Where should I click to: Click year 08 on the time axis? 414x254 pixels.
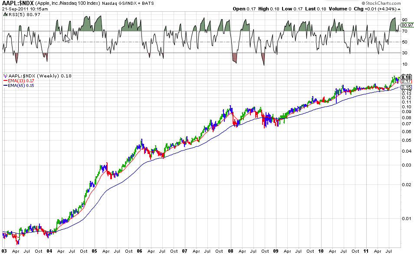click(x=231, y=251)
